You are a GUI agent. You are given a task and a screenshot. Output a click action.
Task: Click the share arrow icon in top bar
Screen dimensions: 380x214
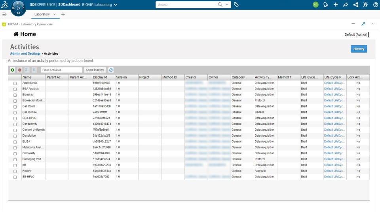point(346,5)
